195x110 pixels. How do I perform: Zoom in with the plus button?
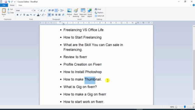click(x=193, y=107)
